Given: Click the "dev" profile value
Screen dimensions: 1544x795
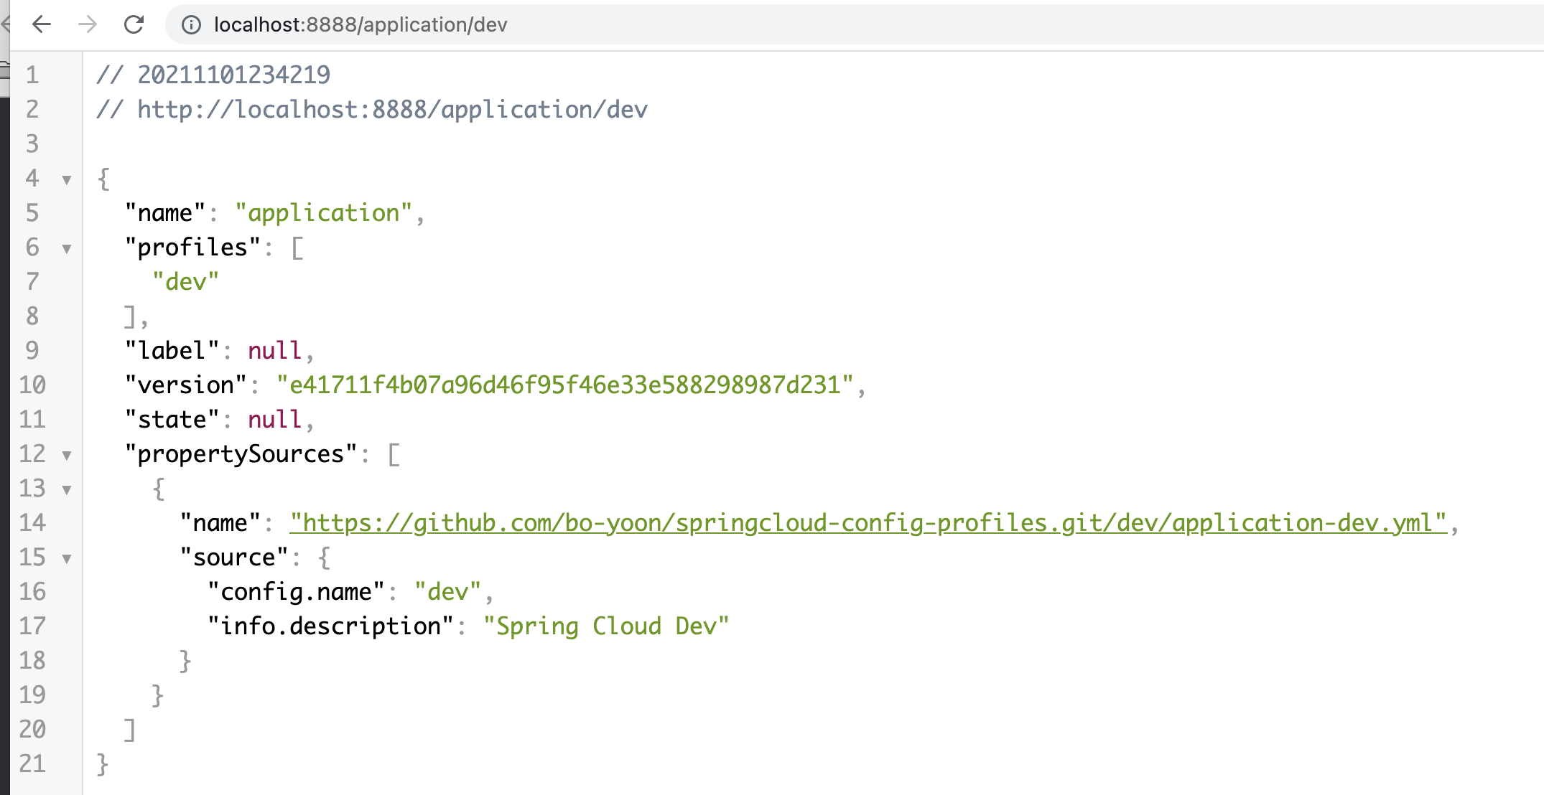Looking at the screenshot, I should pos(185,281).
